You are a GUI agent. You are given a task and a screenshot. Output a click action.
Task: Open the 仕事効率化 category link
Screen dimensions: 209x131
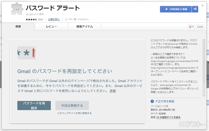tap(54, 19)
